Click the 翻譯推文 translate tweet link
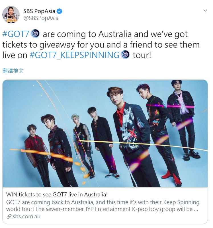Viewport: 213px width, 228px height. pos(13,71)
